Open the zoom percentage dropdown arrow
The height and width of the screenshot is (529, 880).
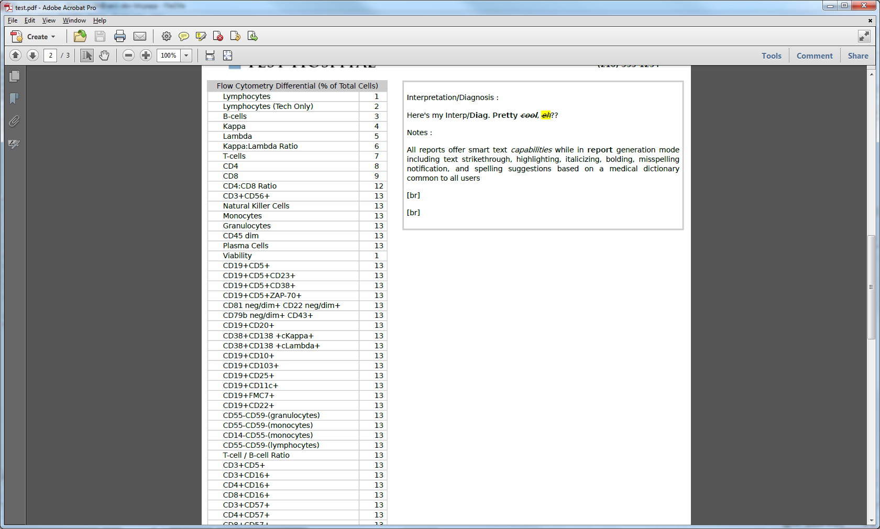point(186,56)
